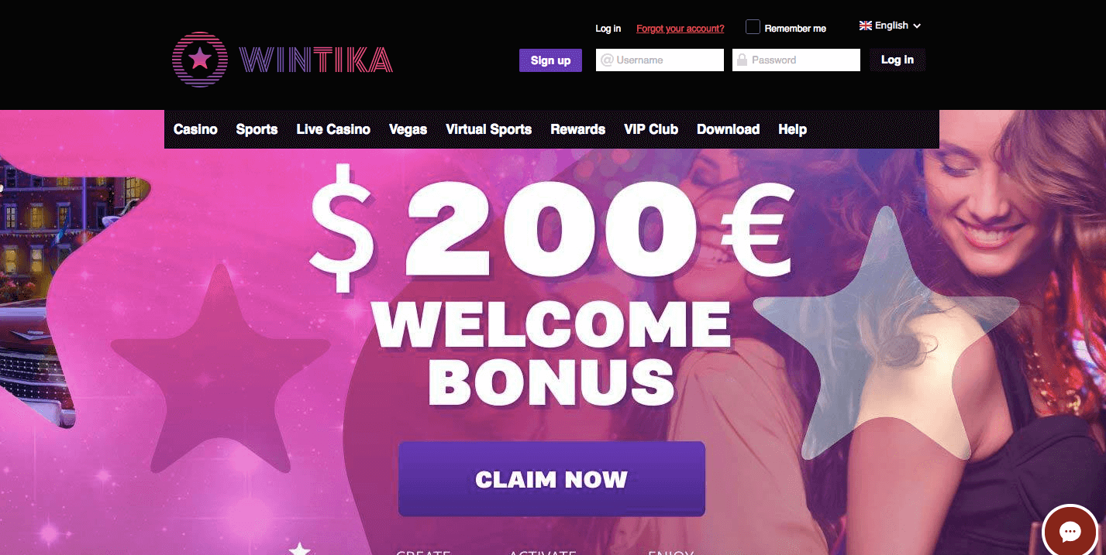
Task: Click the Wintika star logo
Action: pos(200,60)
